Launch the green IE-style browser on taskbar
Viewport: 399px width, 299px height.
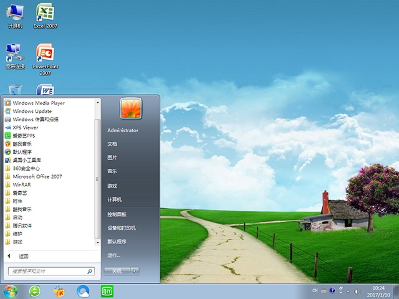pyautogui.click(x=35, y=292)
